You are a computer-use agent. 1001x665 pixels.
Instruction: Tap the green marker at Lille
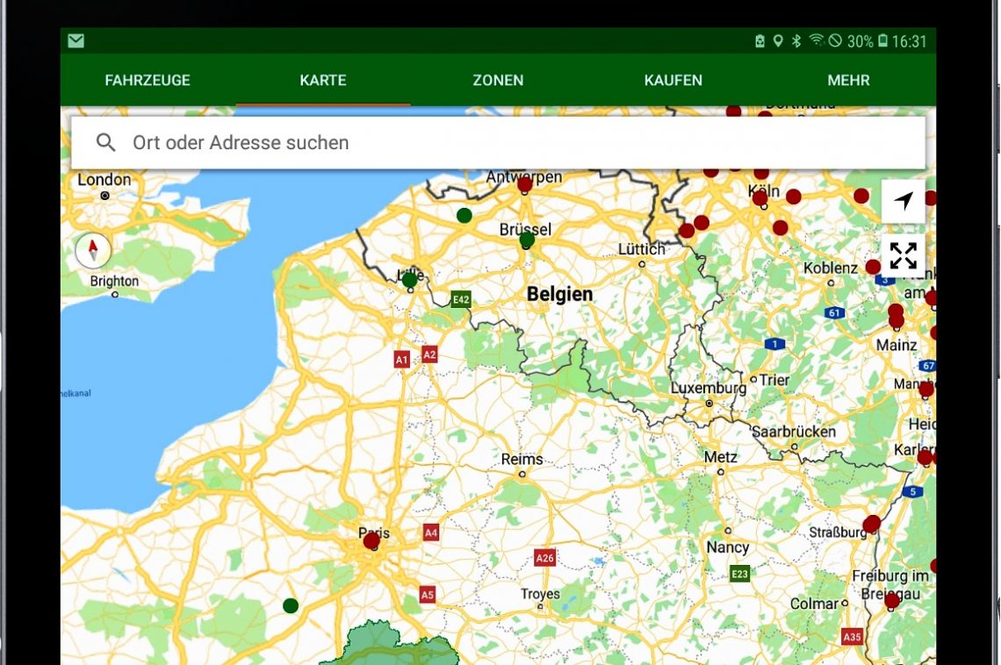pos(409,280)
